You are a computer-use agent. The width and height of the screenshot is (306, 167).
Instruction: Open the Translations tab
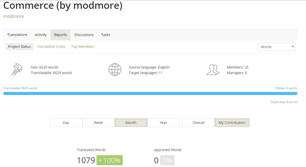(17, 35)
